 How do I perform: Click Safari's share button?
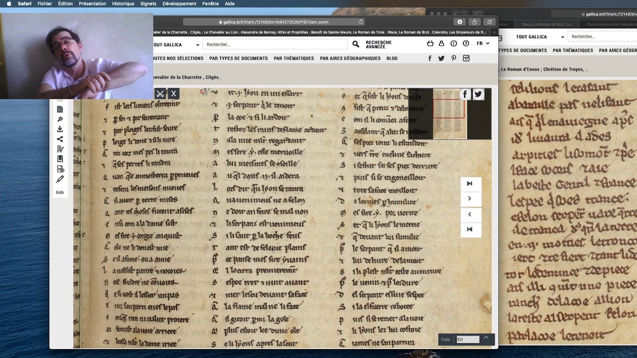(x=474, y=22)
